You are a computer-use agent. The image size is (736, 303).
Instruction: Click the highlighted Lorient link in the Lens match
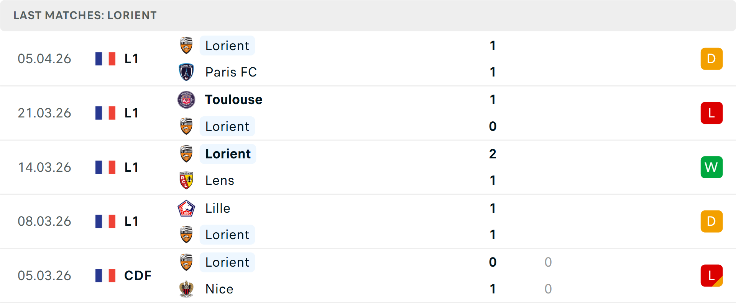(228, 154)
